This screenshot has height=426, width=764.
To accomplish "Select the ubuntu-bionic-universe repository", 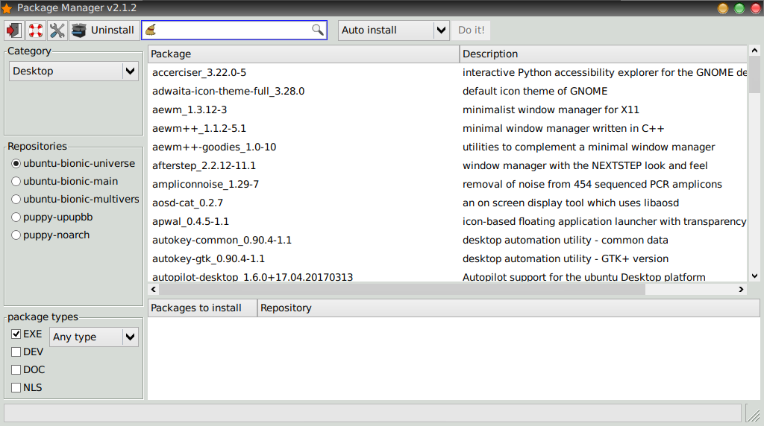I will tap(74, 163).
